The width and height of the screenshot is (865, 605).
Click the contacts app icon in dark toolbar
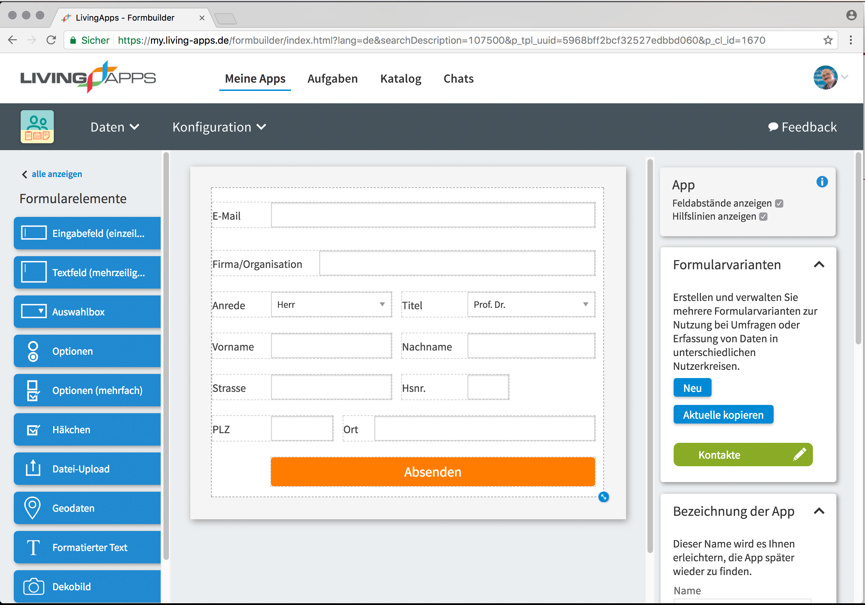[x=37, y=127]
